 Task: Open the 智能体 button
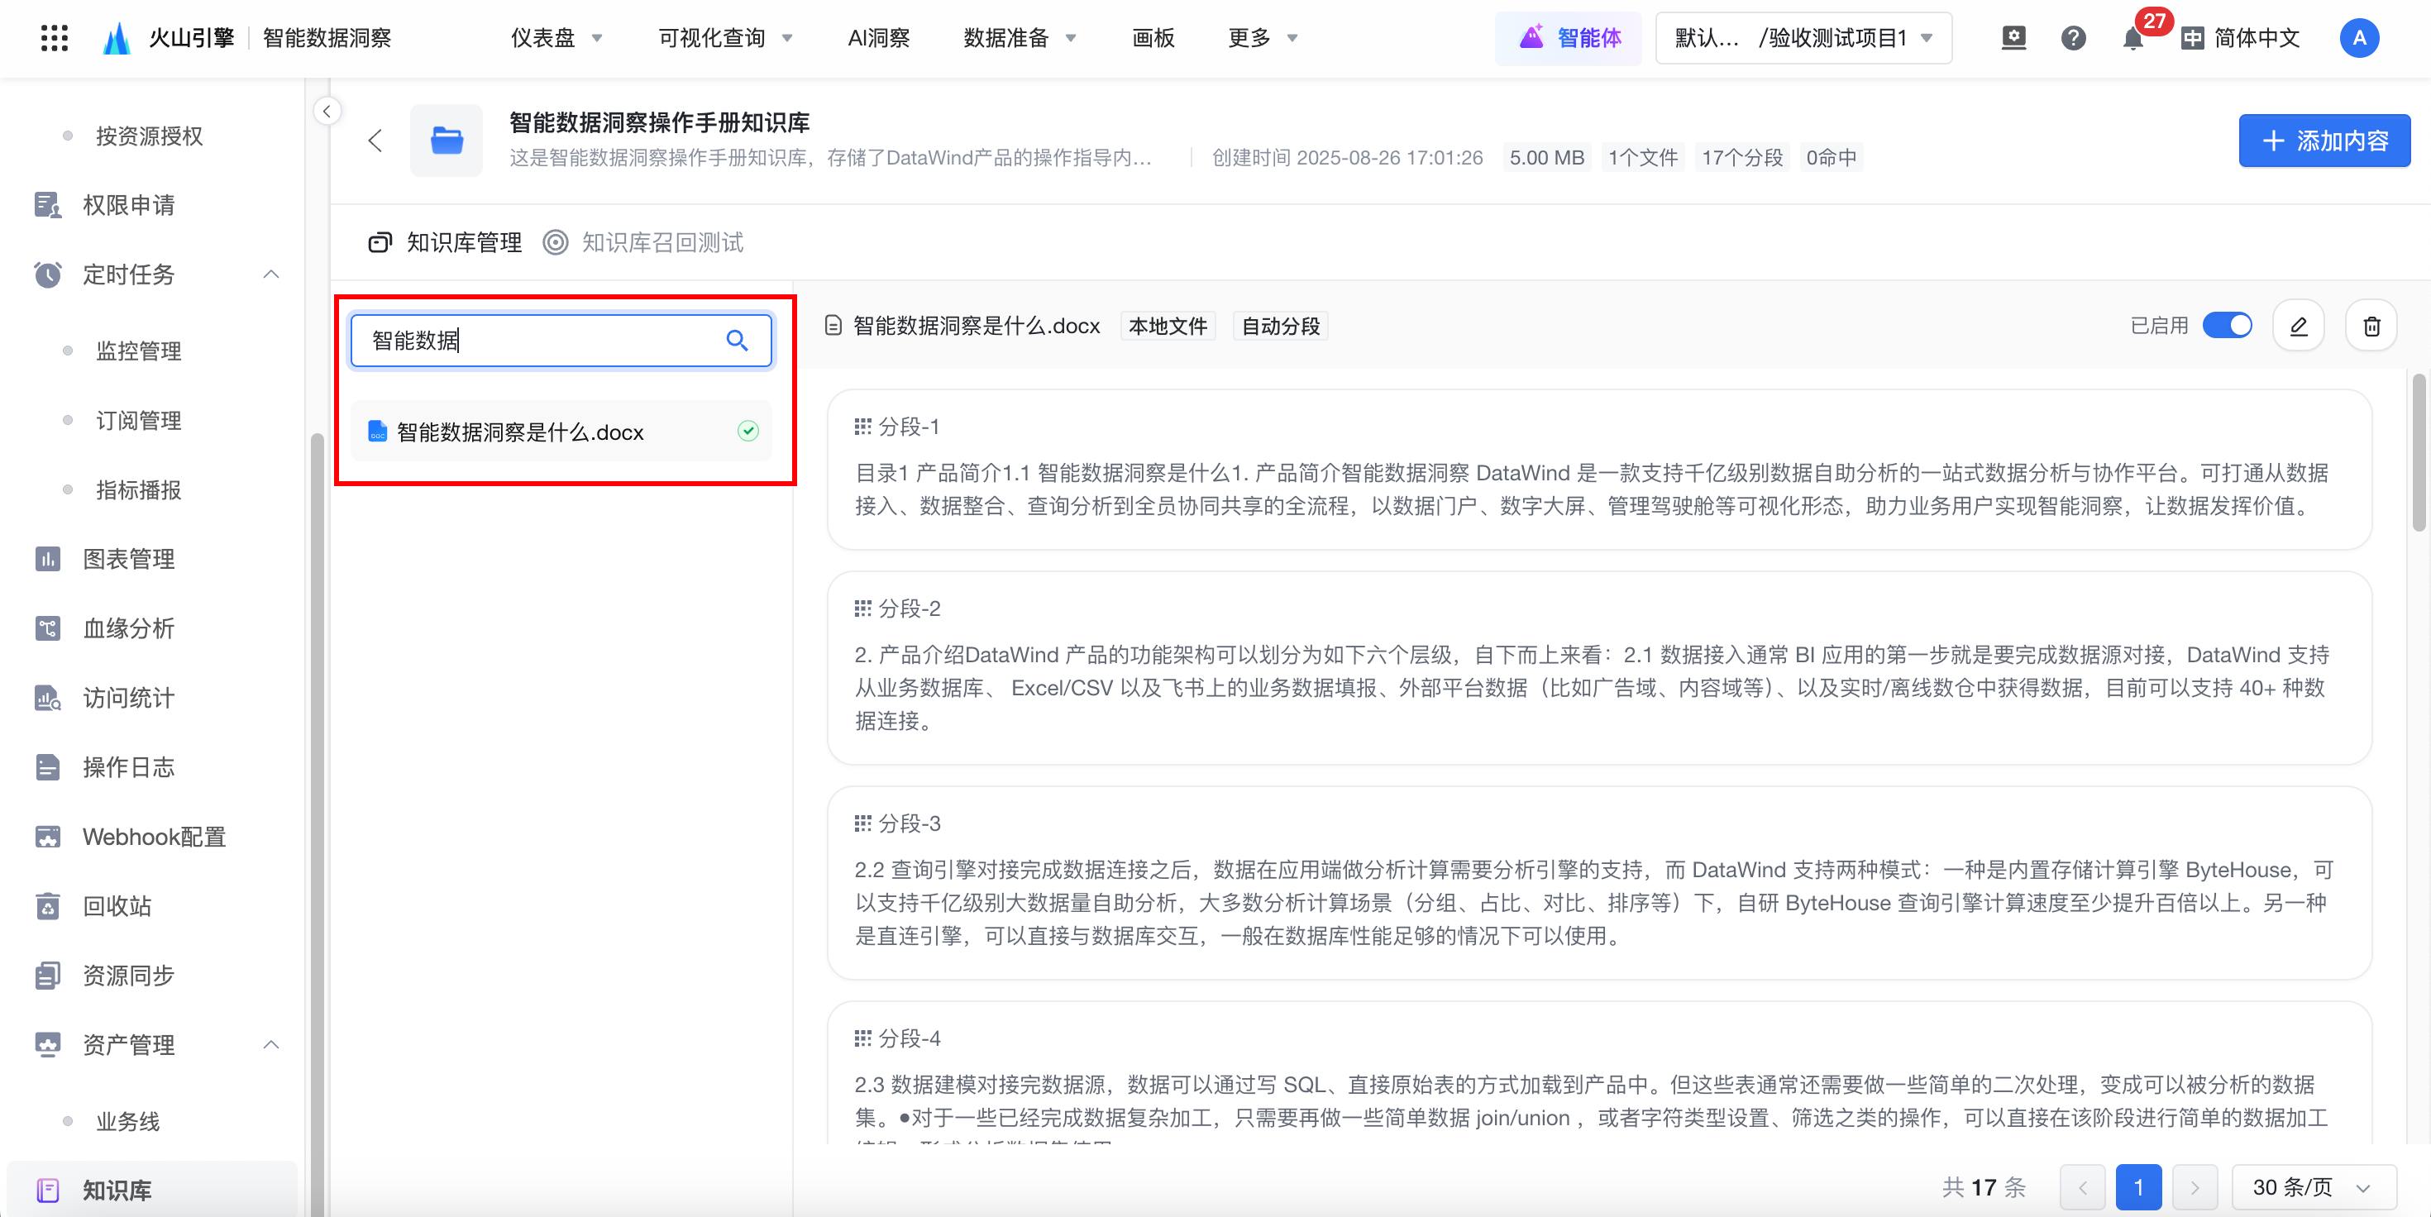[x=1569, y=39]
